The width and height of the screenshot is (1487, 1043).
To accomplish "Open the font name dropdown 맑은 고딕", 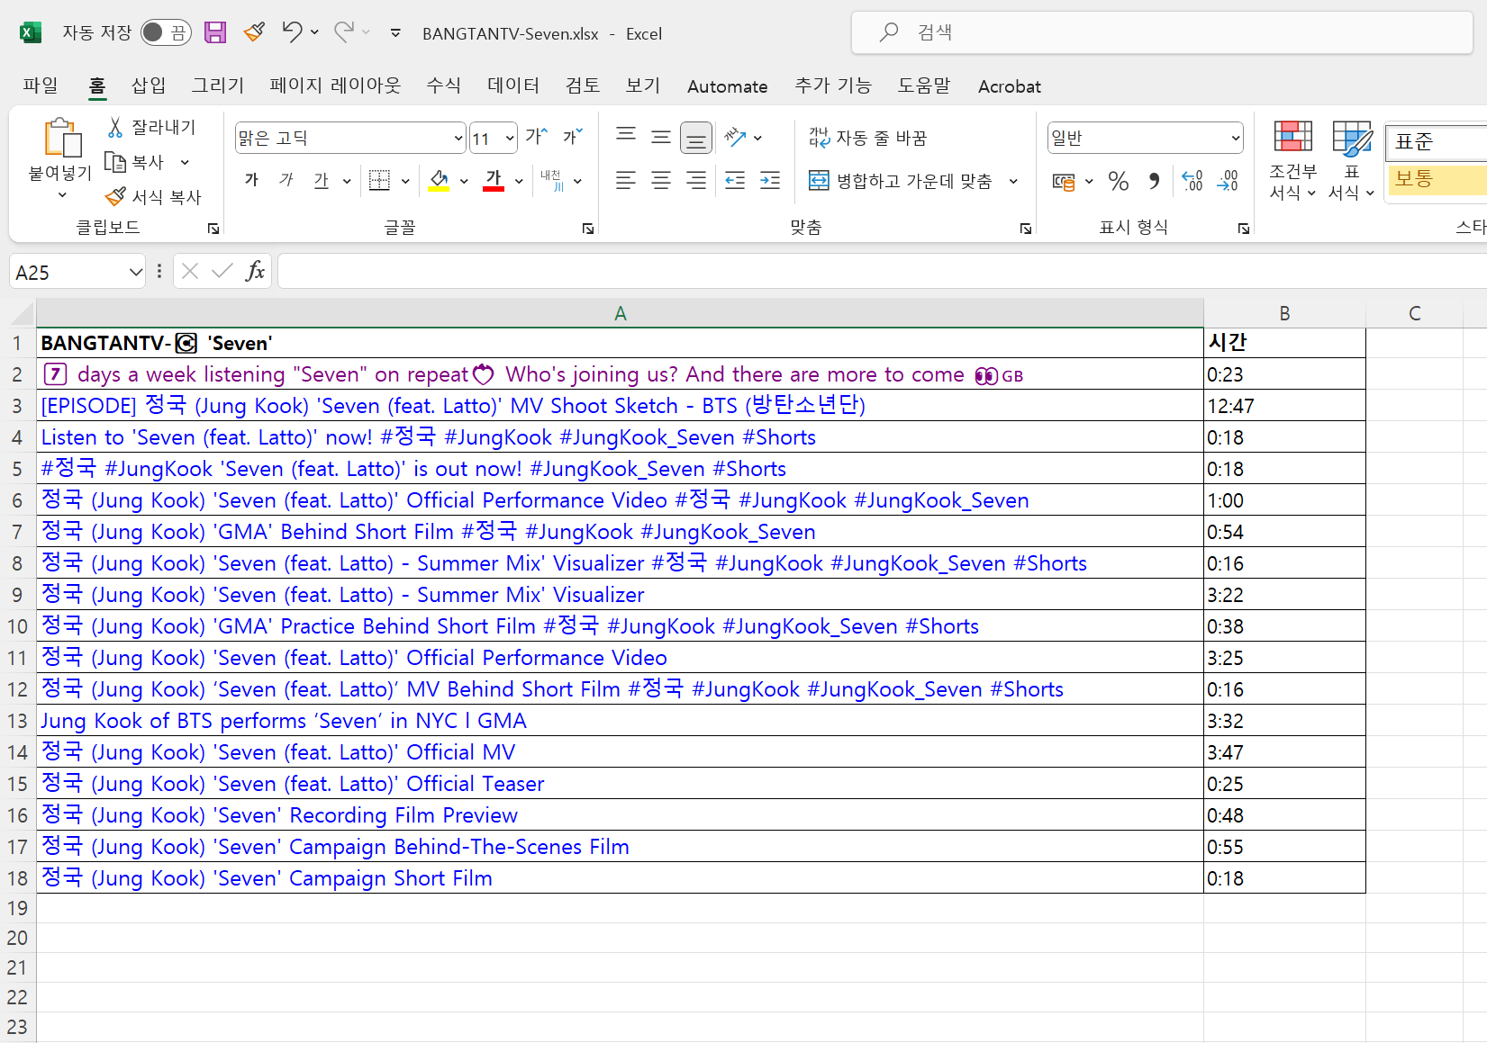I will (x=458, y=139).
